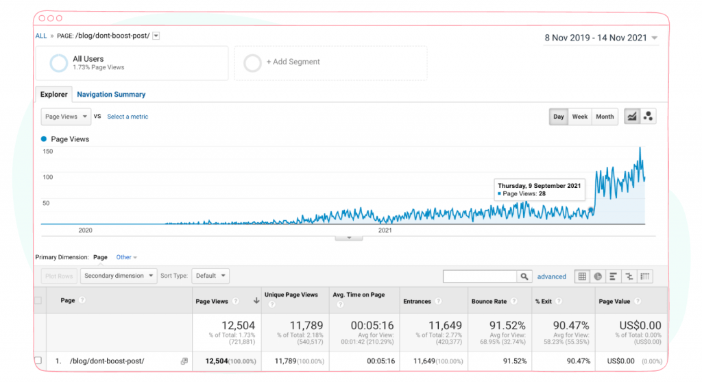
Task: Click help icon next to Page Value header
Action: click(x=638, y=301)
